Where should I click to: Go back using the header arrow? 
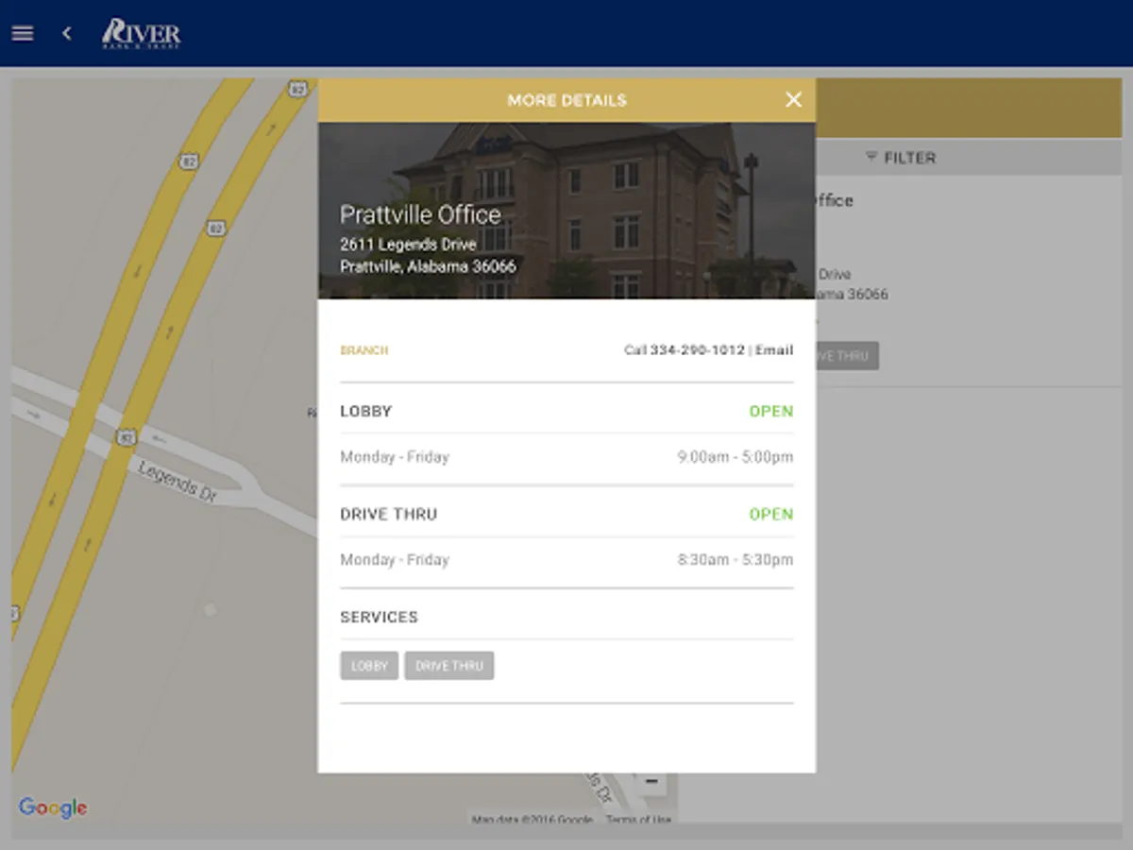click(x=66, y=33)
